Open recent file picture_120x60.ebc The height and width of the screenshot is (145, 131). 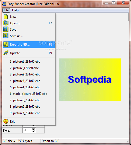pos(29,68)
